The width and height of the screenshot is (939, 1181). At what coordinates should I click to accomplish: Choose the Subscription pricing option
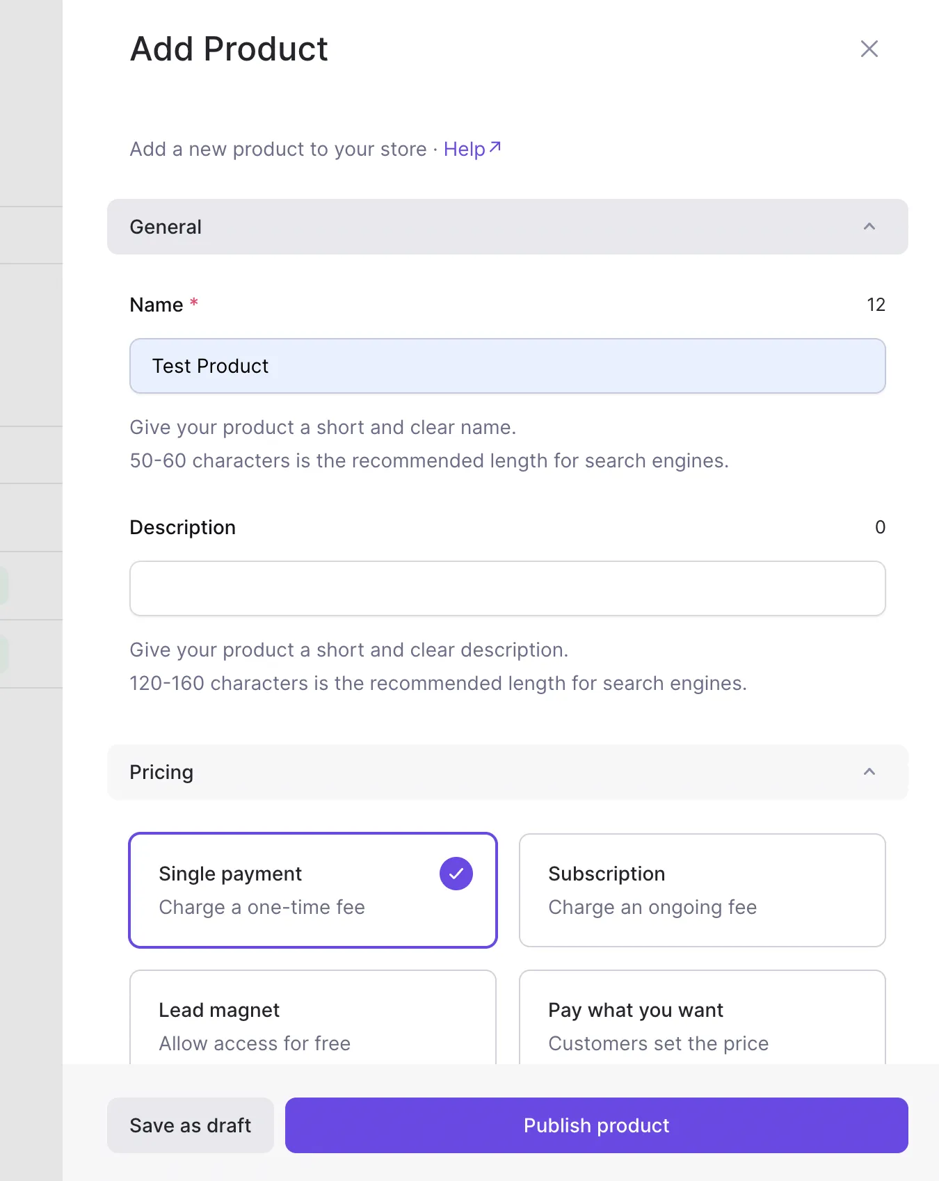(702, 890)
